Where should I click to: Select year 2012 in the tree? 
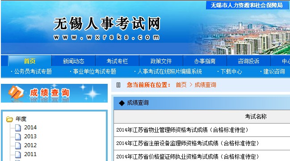[x=30, y=145]
